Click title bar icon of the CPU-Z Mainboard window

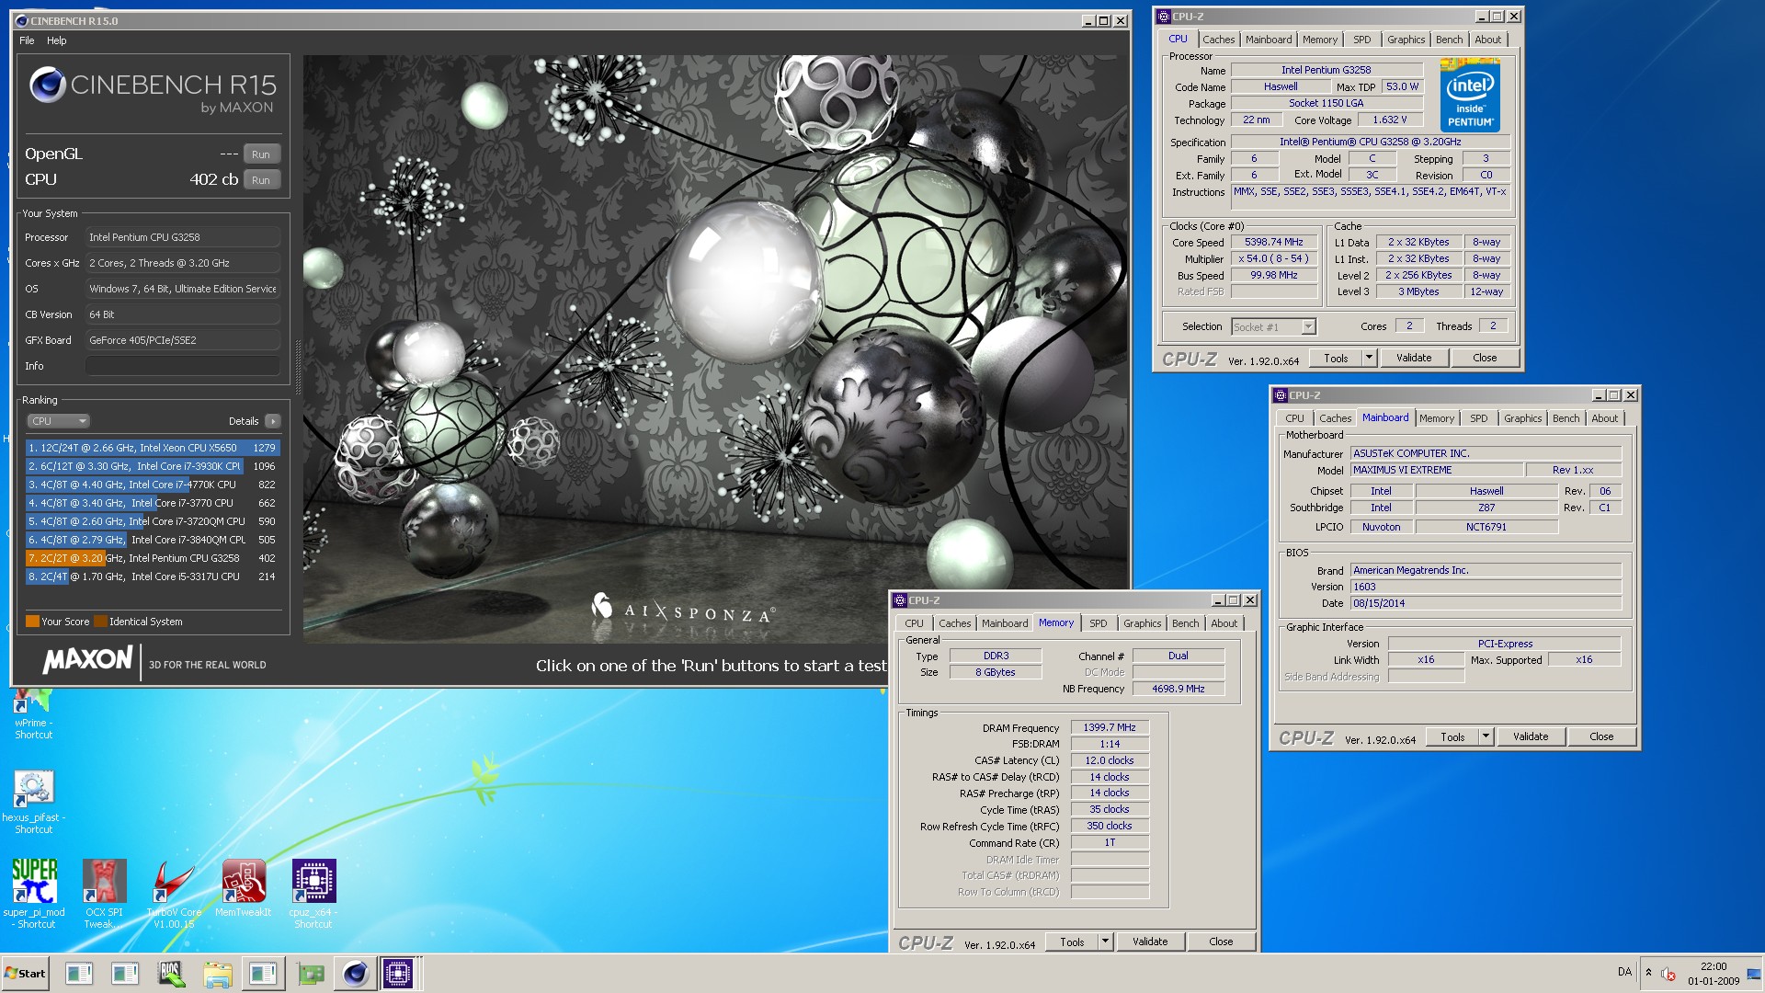pyautogui.click(x=1280, y=395)
